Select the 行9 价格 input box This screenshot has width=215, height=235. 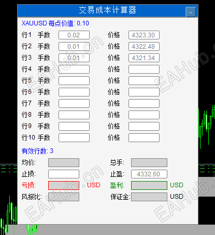click(144, 127)
